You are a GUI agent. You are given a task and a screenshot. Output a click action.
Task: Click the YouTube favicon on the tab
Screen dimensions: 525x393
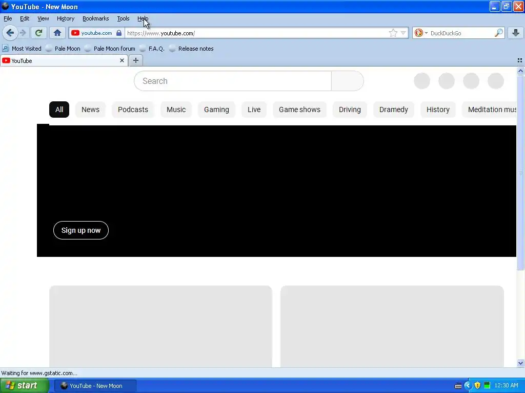click(x=6, y=60)
